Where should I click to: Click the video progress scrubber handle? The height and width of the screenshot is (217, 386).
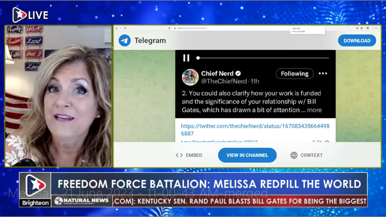[x=198, y=58]
